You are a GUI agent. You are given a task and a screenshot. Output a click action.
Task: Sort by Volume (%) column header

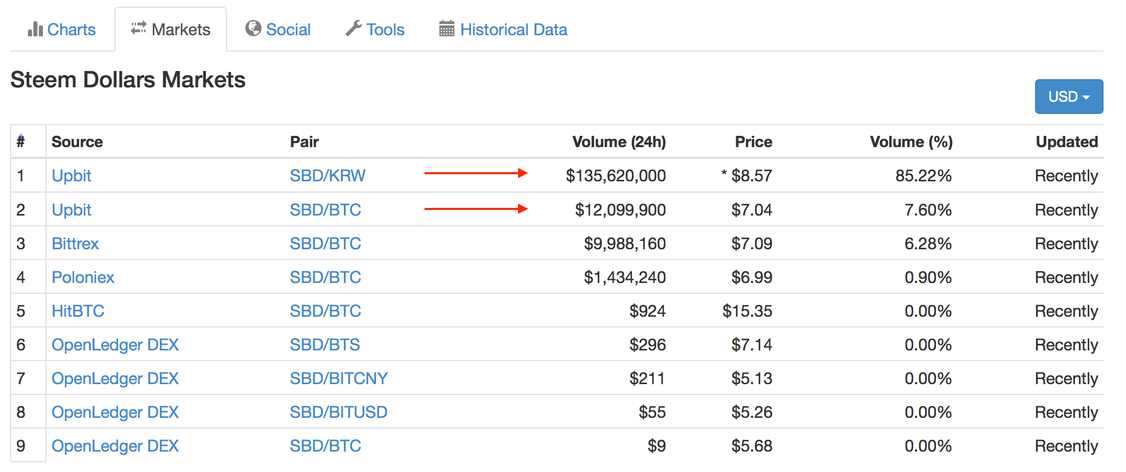click(911, 141)
